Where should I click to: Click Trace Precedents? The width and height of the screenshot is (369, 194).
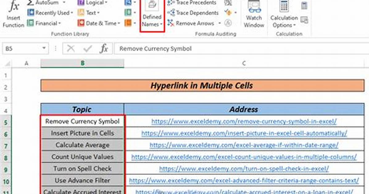pyautogui.click(x=192, y=2)
